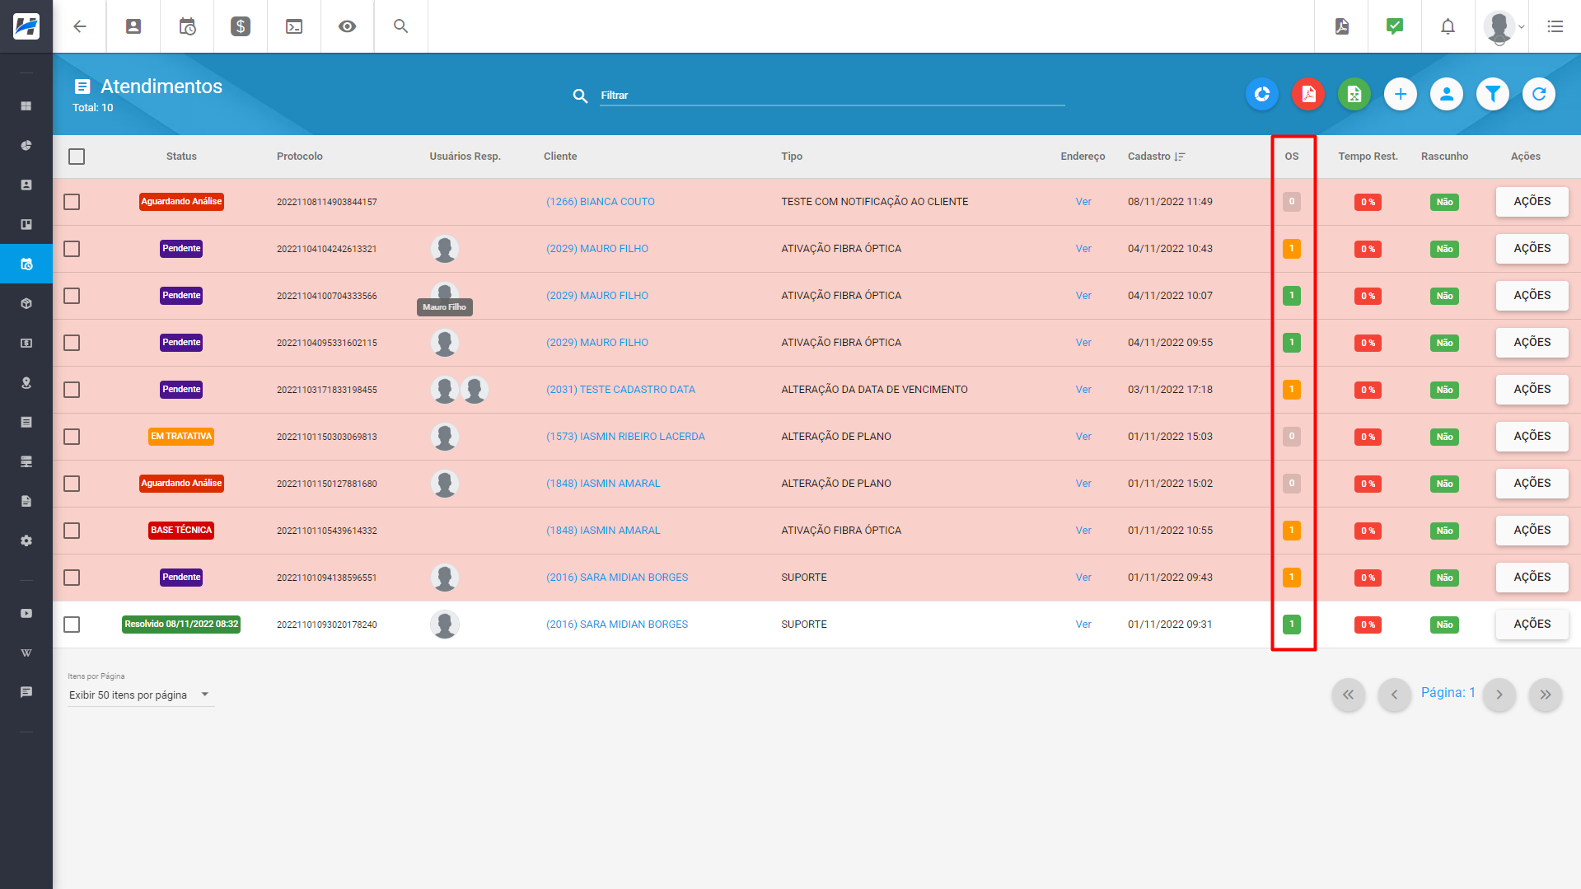Open AÇÕES menu for the Resolvido row
This screenshot has height=889, width=1581.
pyautogui.click(x=1532, y=625)
